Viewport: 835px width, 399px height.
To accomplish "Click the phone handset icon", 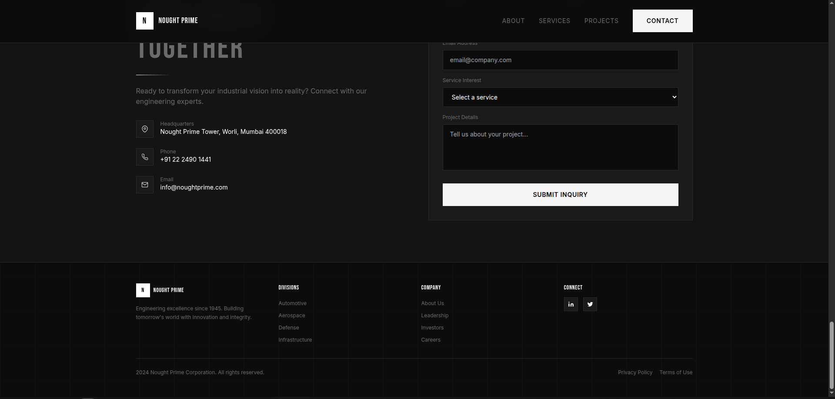I will tap(145, 157).
